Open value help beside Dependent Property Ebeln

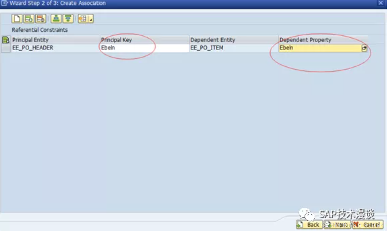point(364,48)
